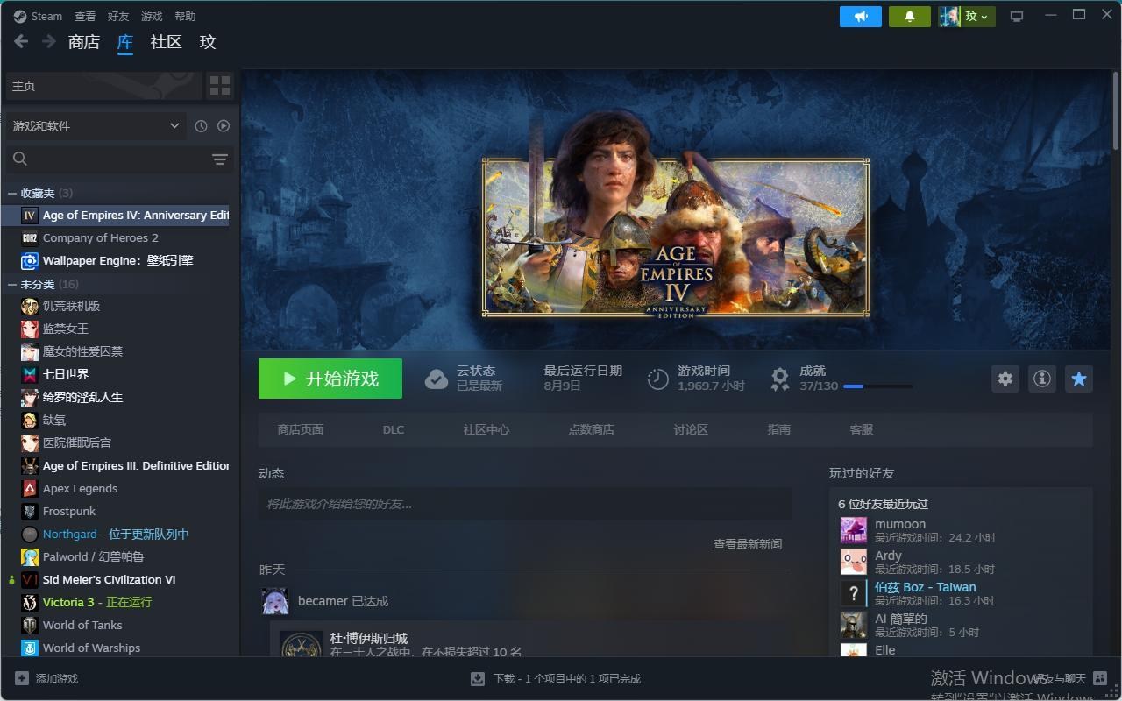This screenshot has height=701, width=1122.
Task: Open the 好友 menu
Action: click(118, 16)
